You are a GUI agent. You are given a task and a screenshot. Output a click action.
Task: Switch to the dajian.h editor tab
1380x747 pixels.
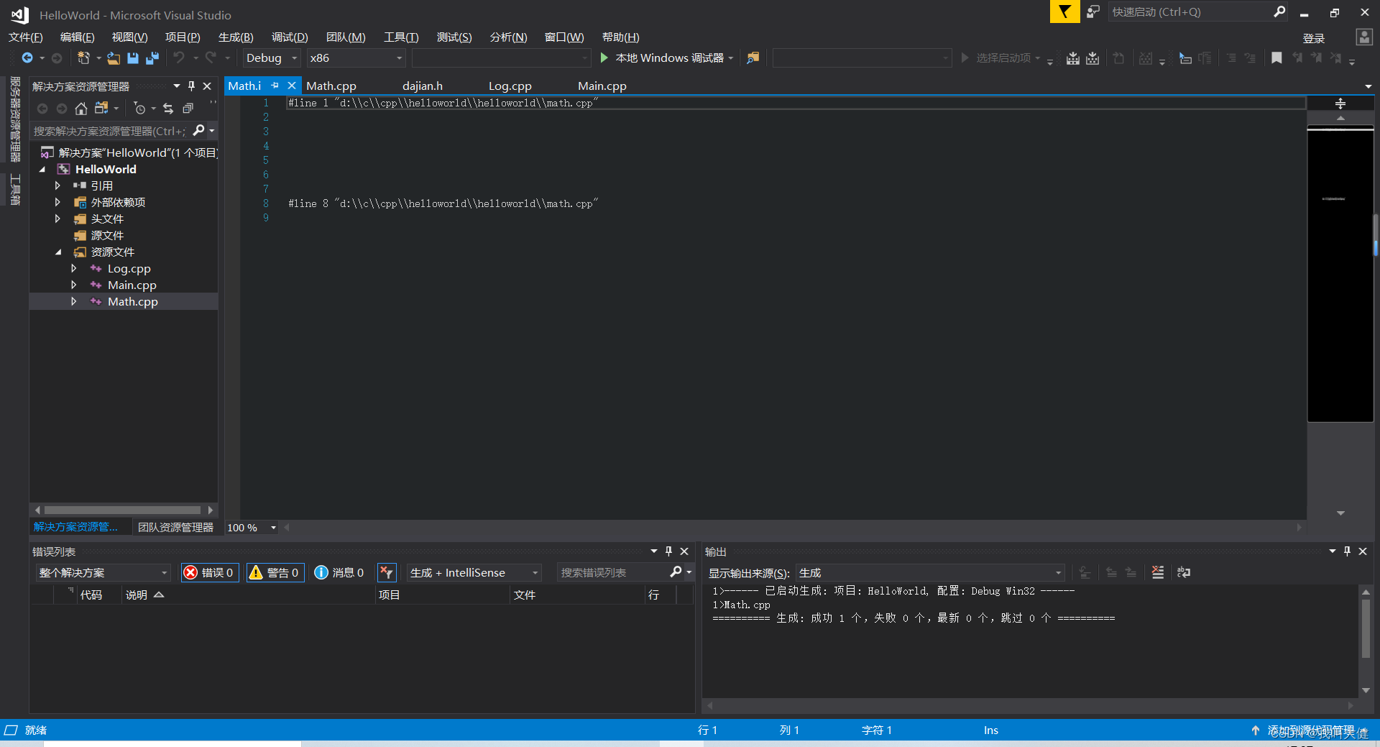point(423,86)
